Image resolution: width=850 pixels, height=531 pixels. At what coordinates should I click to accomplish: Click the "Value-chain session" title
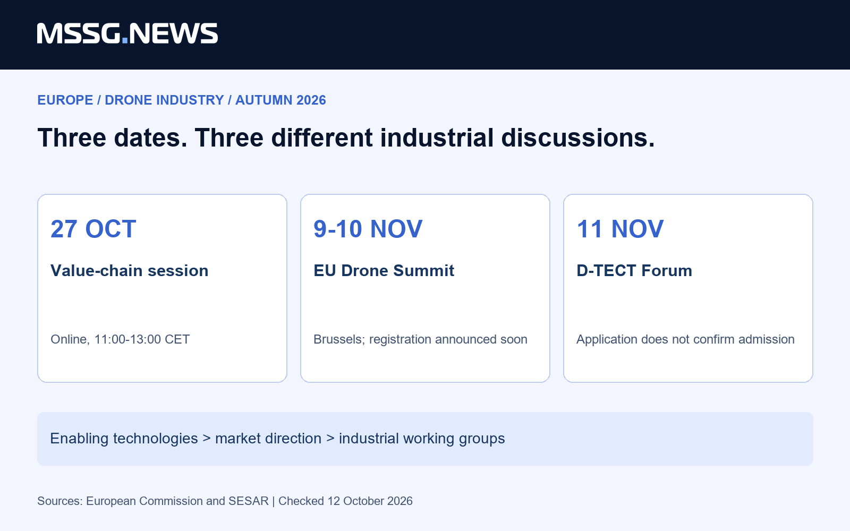pos(129,270)
